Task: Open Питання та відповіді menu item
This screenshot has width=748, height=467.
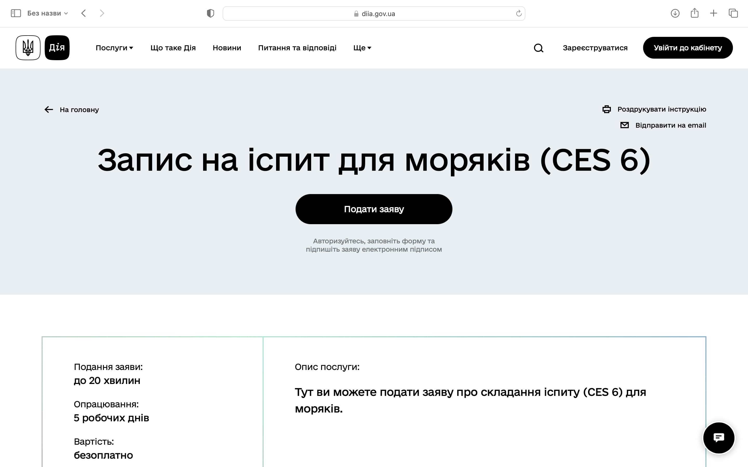Action: coord(297,48)
